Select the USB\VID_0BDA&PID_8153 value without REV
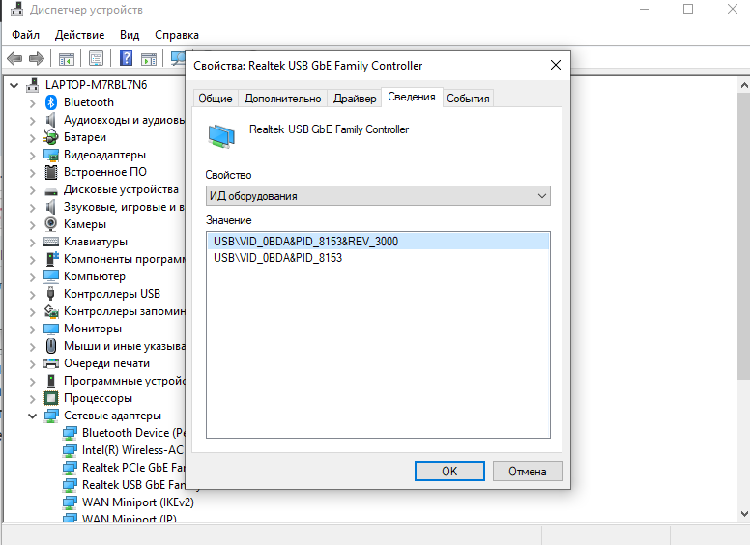Viewport: 750px width, 545px height. point(278,258)
